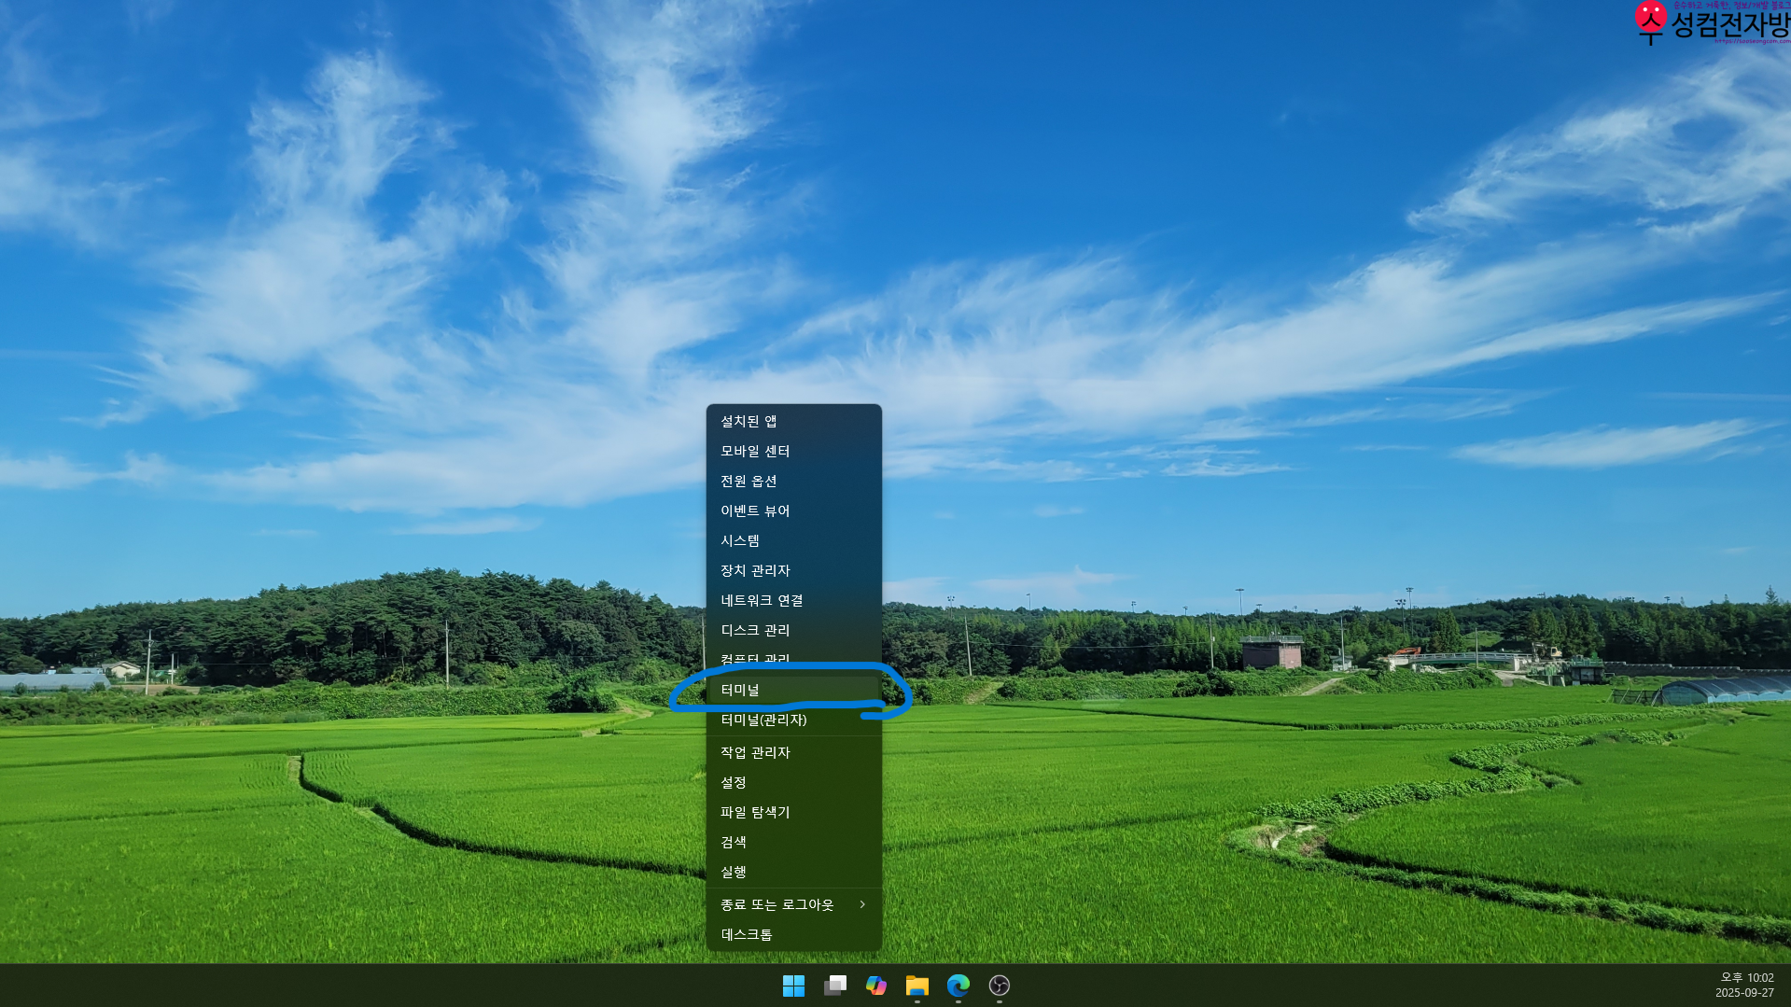Choose 터미널(관리자) menu entry
This screenshot has height=1007, width=1791.
[793, 720]
